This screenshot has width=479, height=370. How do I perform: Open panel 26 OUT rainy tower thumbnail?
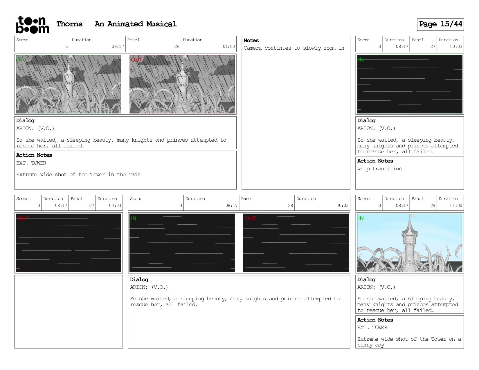point(182,84)
